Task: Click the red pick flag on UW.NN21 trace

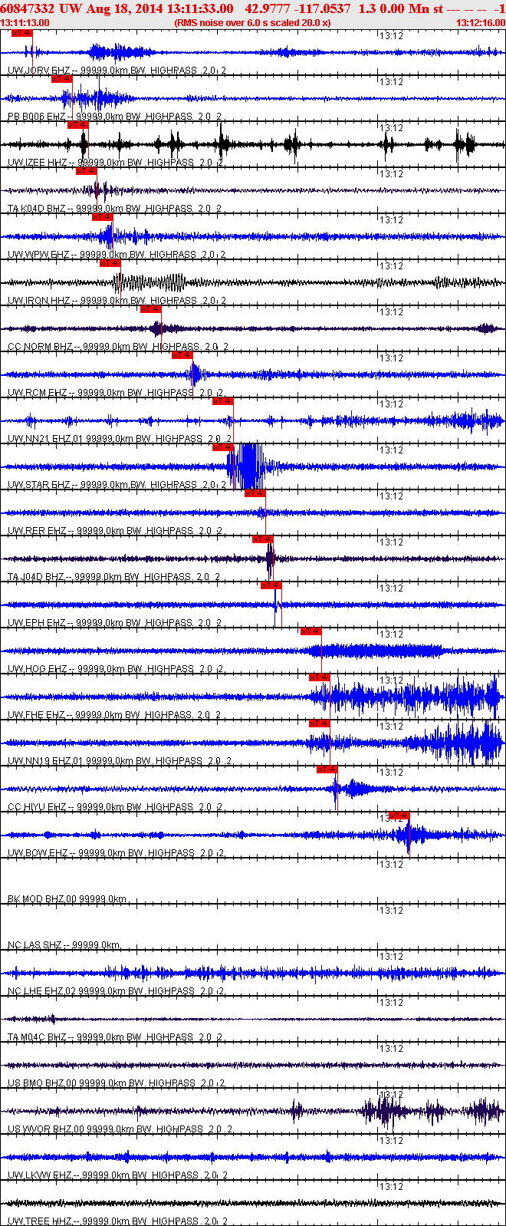Action: click(223, 401)
